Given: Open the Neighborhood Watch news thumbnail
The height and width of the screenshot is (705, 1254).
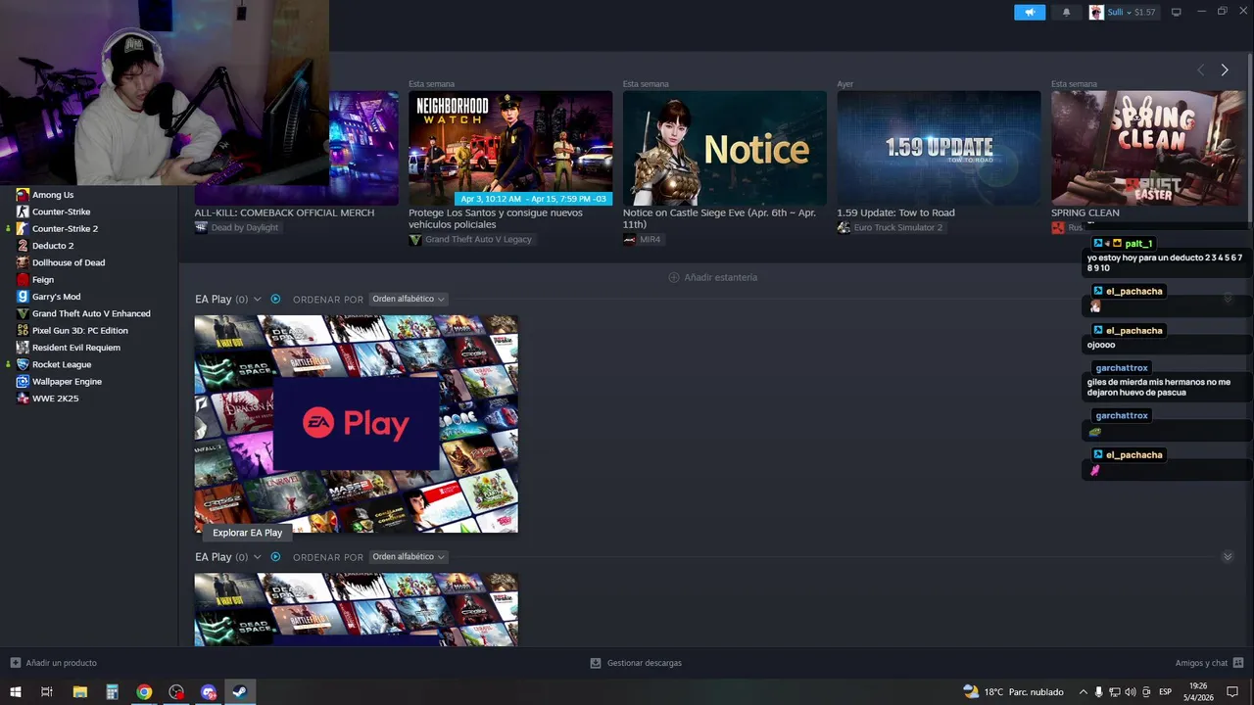Looking at the screenshot, I should click(510, 148).
